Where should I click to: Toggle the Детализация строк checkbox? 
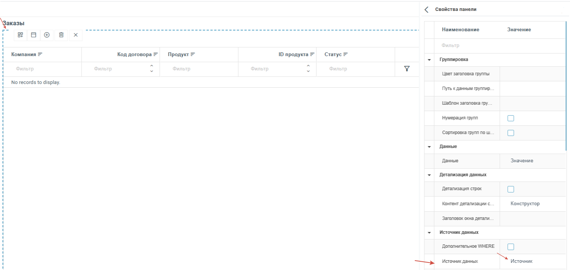coord(511,189)
